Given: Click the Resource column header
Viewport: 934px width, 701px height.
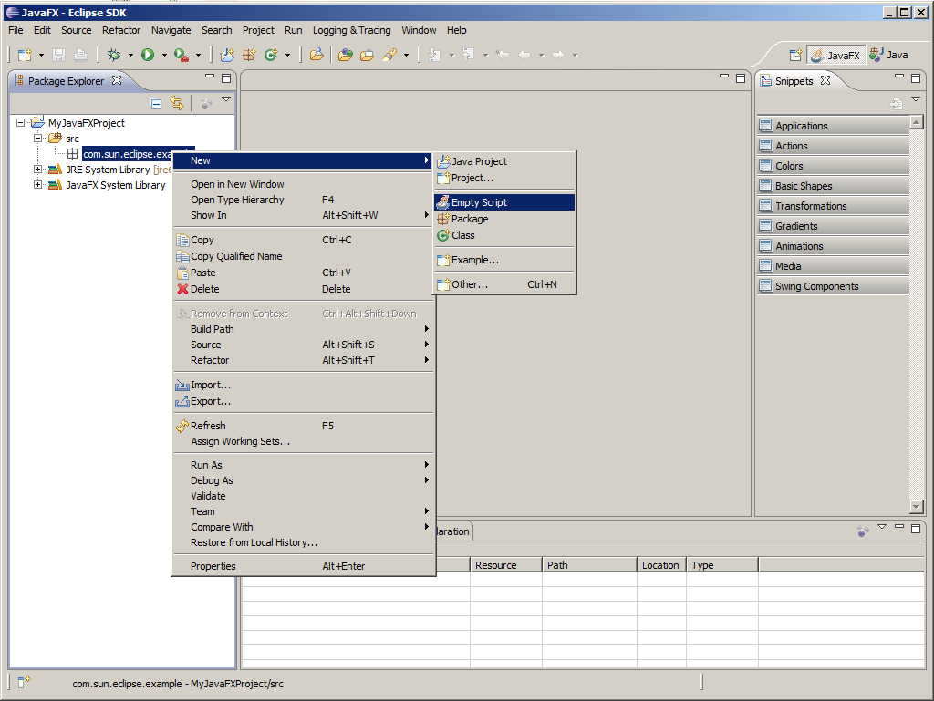Looking at the screenshot, I should point(496,565).
